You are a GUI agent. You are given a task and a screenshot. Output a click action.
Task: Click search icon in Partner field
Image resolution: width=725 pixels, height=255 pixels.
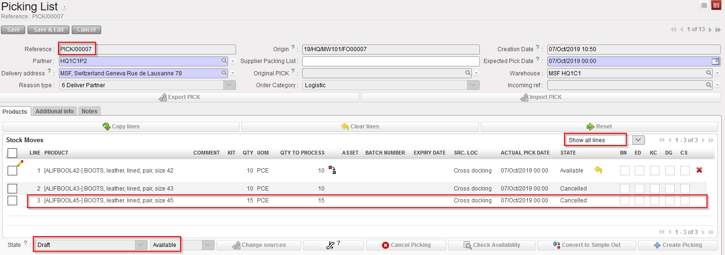pyautogui.click(x=224, y=61)
